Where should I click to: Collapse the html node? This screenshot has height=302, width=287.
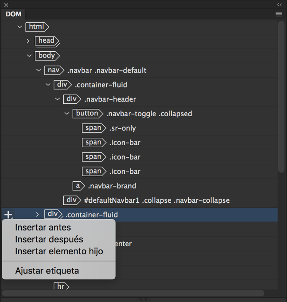point(20,27)
